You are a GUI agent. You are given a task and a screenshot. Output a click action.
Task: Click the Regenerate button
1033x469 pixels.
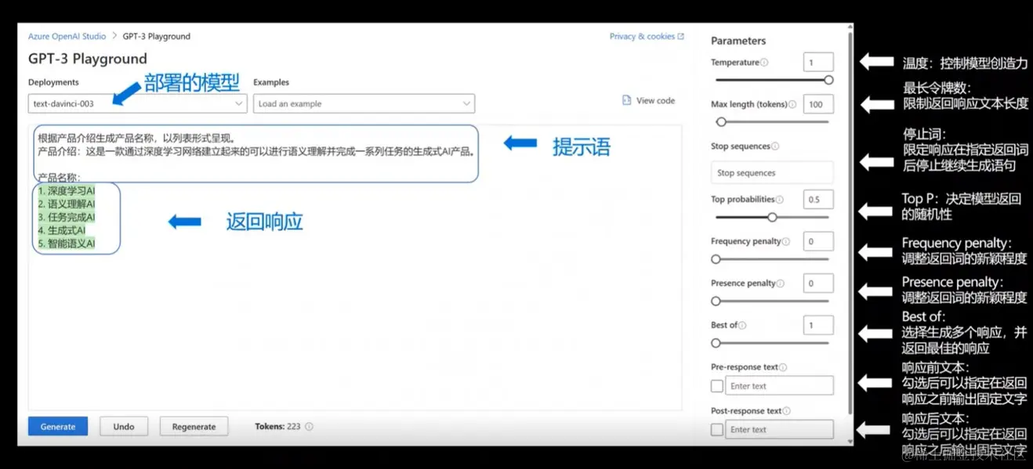194,427
